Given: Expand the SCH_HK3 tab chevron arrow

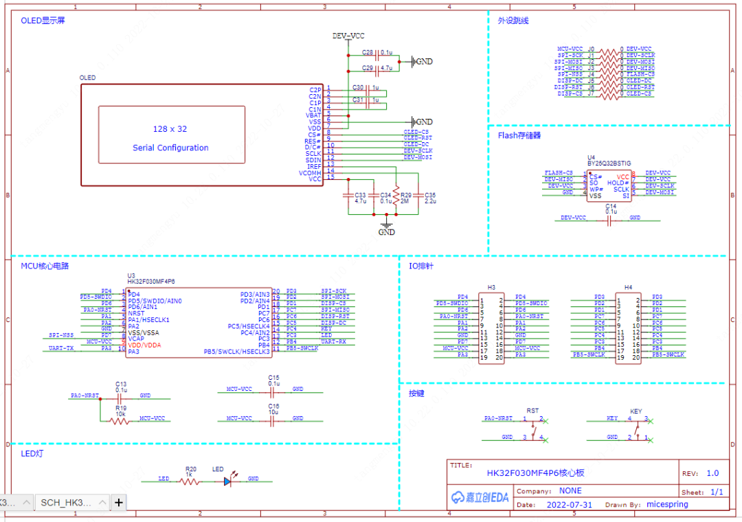Looking at the screenshot, I should coord(100,503).
